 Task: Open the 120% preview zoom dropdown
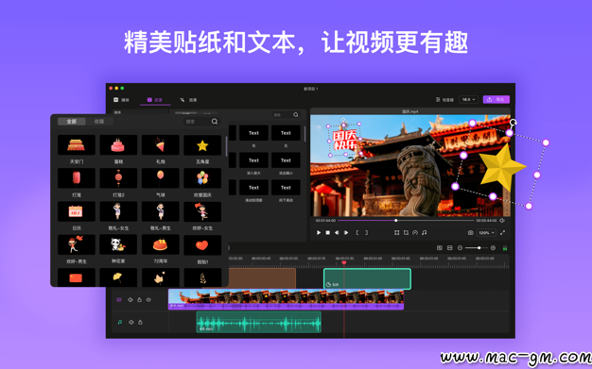[x=486, y=233]
